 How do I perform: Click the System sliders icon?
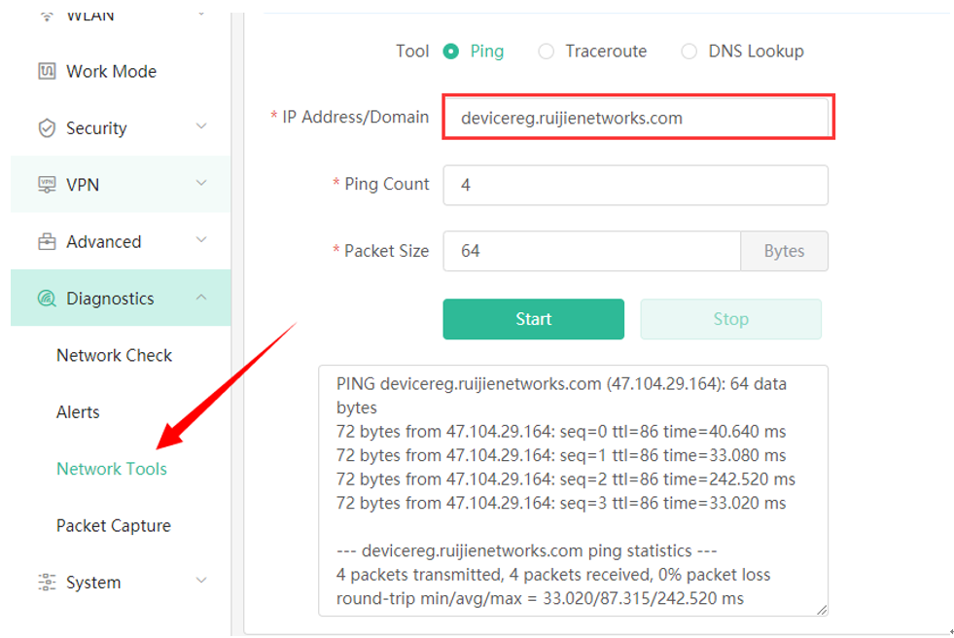coord(47,582)
